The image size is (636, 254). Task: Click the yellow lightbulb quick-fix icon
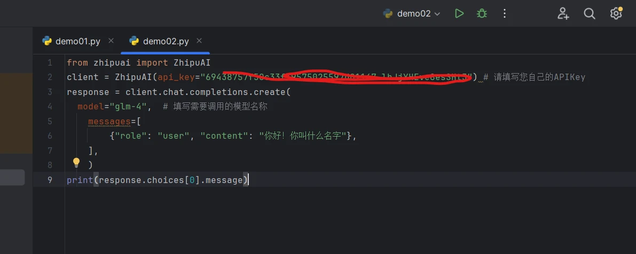(76, 162)
